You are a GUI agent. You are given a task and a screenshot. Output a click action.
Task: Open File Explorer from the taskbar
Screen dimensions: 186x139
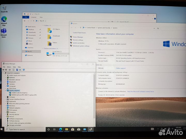67,129
